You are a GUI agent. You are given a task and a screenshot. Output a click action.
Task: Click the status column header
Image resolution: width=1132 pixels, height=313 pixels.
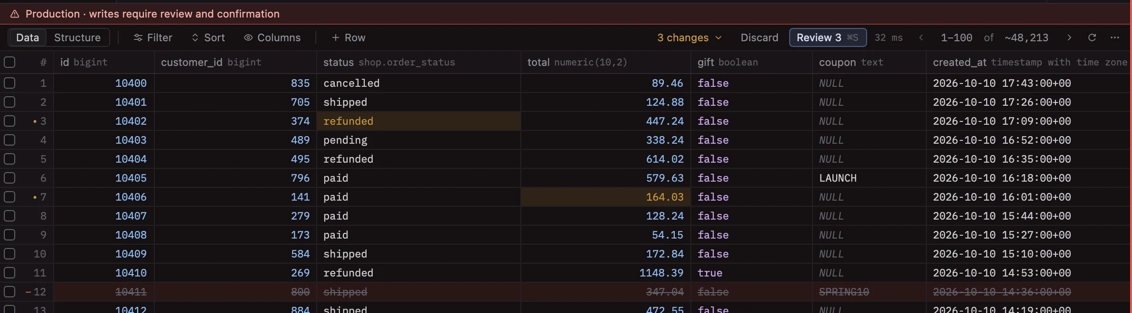[x=419, y=62]
